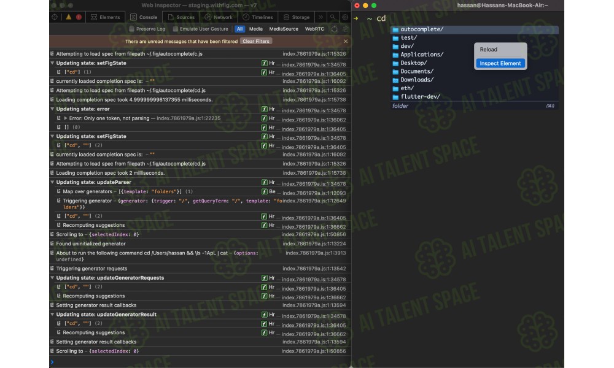Click the Clear Filters button
614x368 pixels.
(256, 41)
